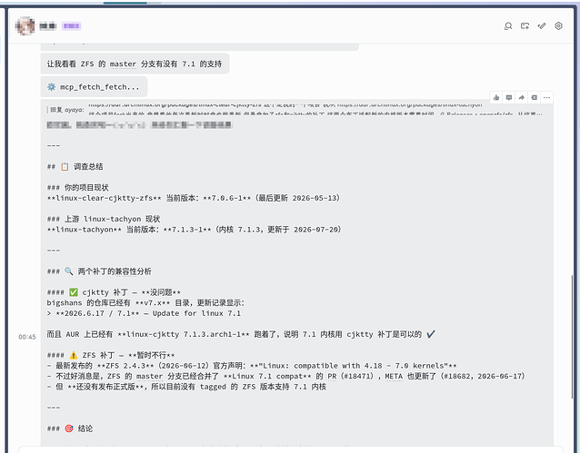This screenshot has width=580, height=453.
Task: Click the ZFS 2.4.3 compatibility statement line
Action: point(252,366)
